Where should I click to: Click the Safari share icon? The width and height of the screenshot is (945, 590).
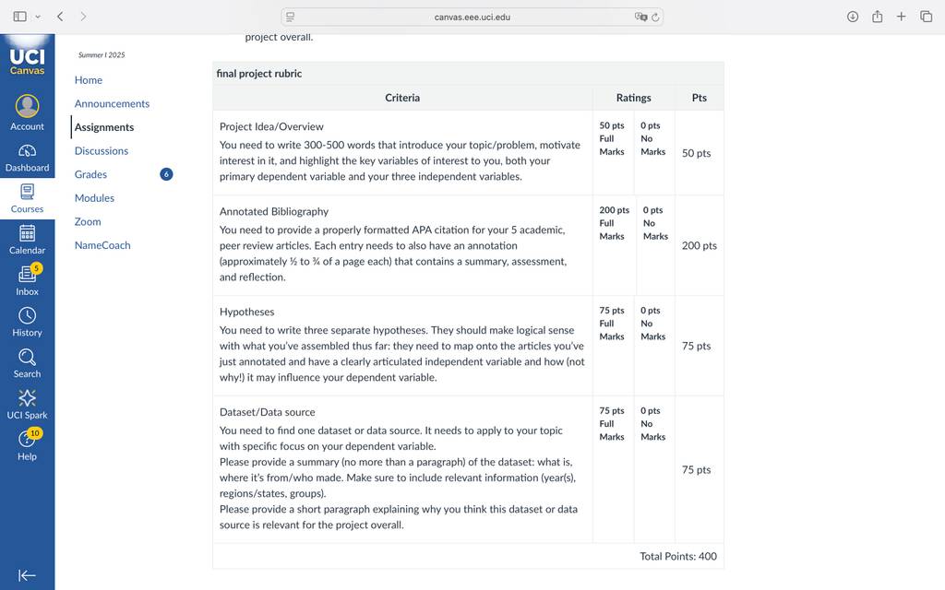[x=878, y=17]
